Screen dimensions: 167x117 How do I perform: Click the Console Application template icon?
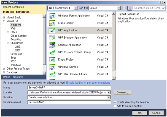[x=52, y=45]
